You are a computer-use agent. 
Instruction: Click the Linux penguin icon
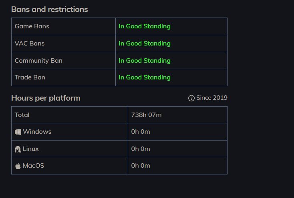coord(18,149)
